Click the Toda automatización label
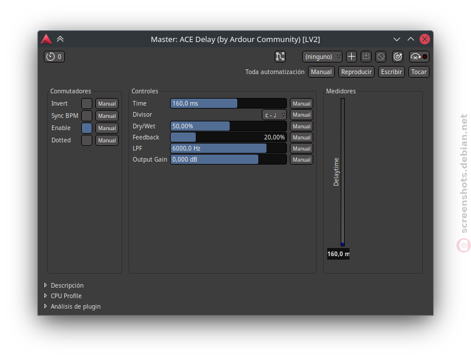Image resolution: width=471 pixels, height=360 pixels. 275,72
